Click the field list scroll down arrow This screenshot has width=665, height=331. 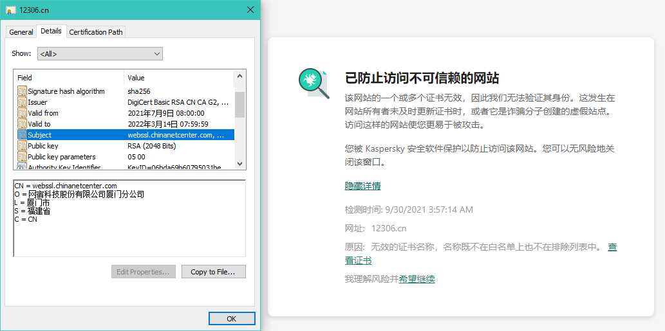(x=239, y=164)
